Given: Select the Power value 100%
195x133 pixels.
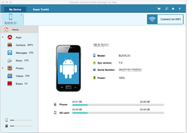Looking at the screenshot, I should pyautogui.click(x=122, y=78).
